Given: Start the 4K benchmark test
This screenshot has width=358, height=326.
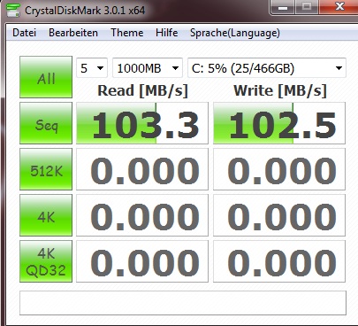Looking at the screenshot, I should (46, 215).
